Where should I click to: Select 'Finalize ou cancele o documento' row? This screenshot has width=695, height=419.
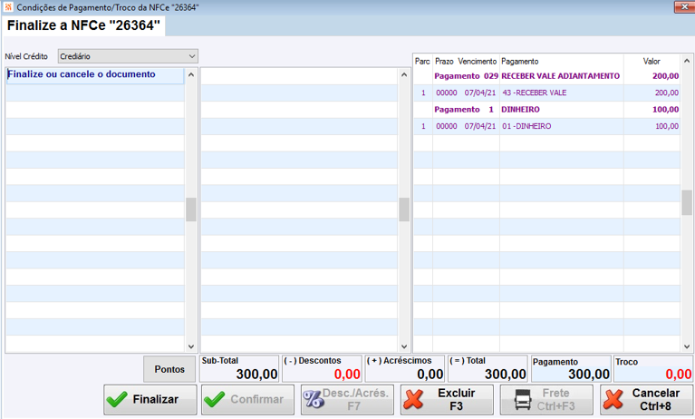click(95, 76)
